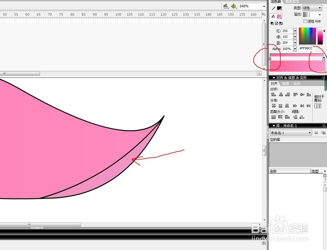Click the space evenly horizontally icon
327x250 pixels.
pos(302,117)
